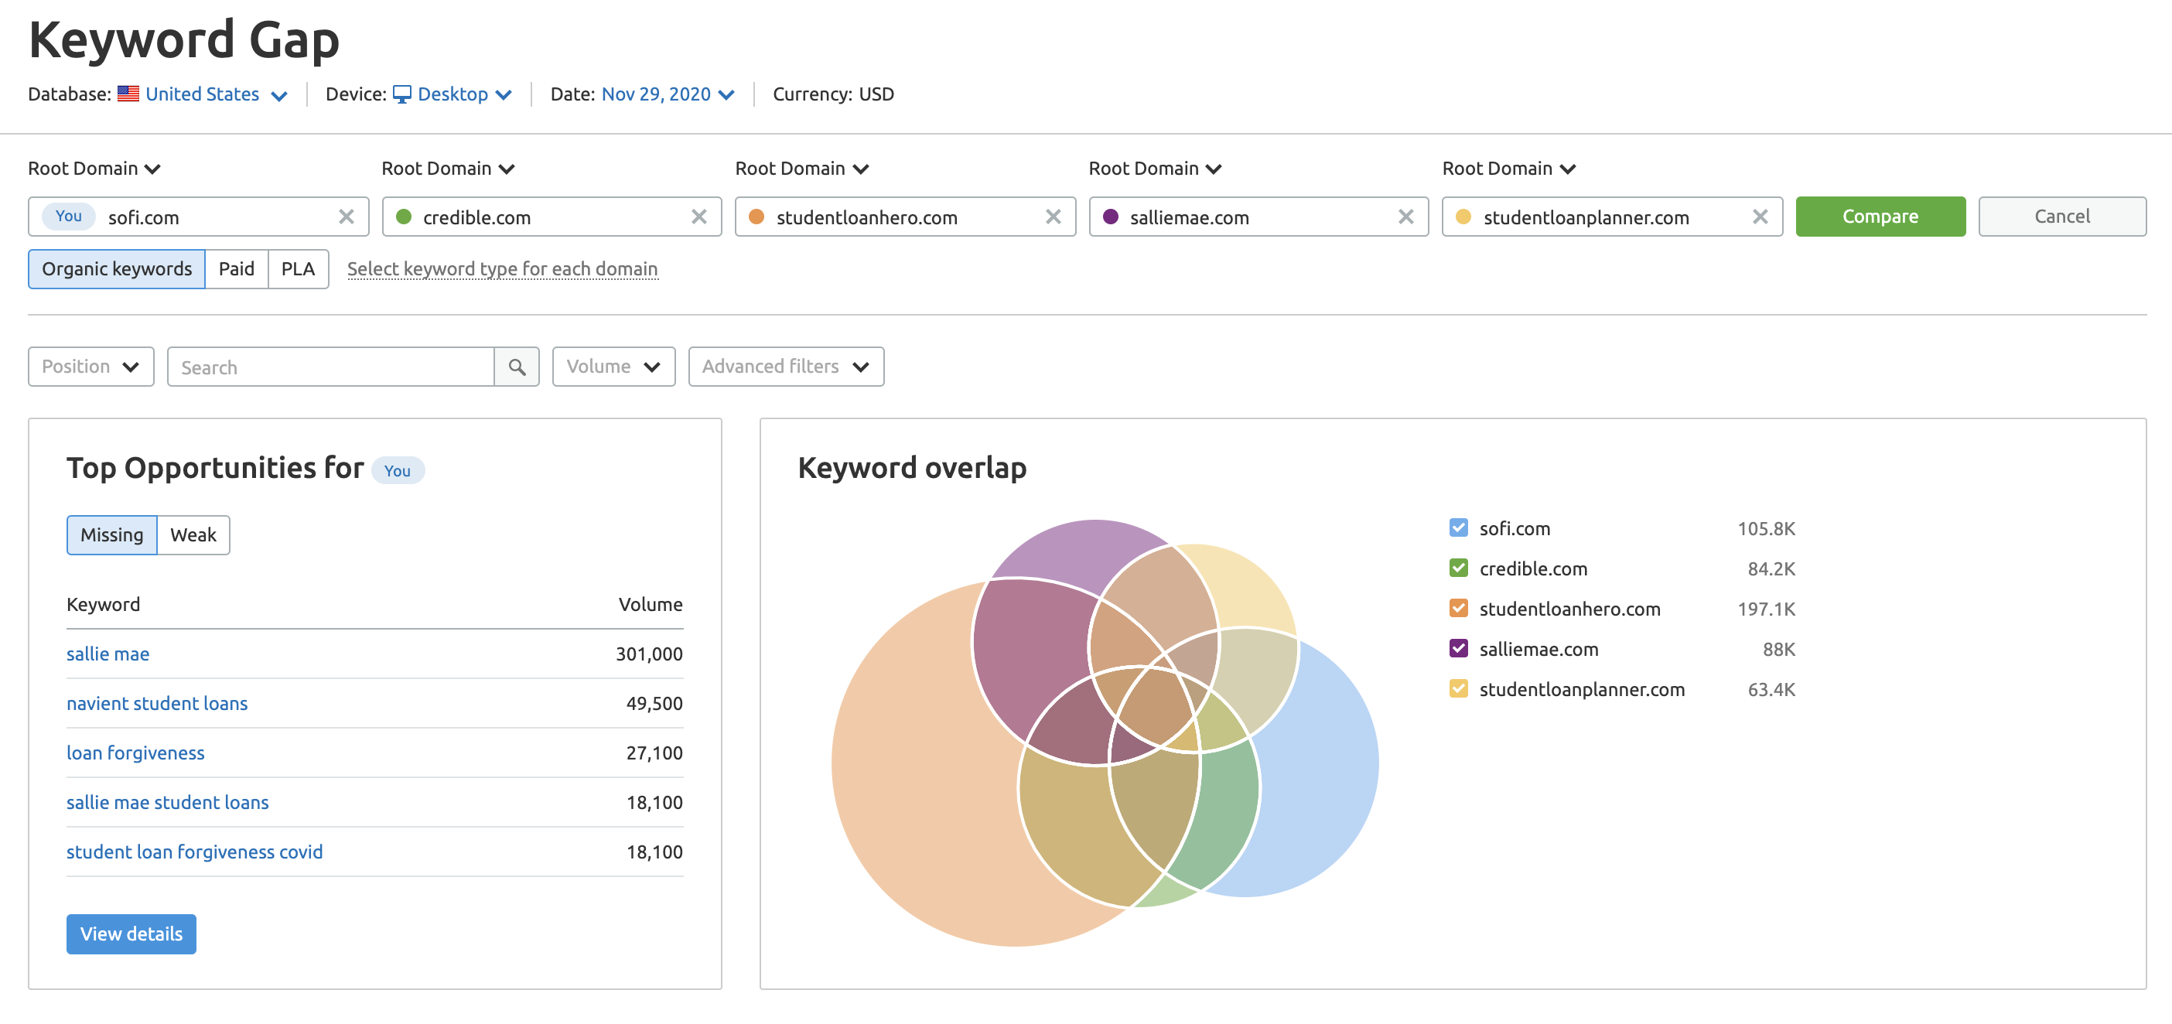Click the Keyword column header
2172x1024 pixels.
(103, 604)
